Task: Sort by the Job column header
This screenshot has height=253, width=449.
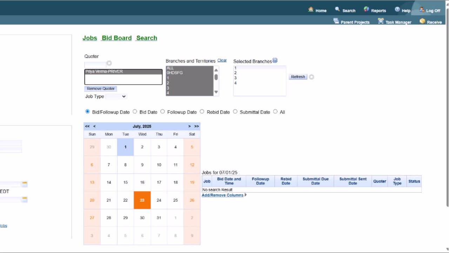Action: click(207, 181)
